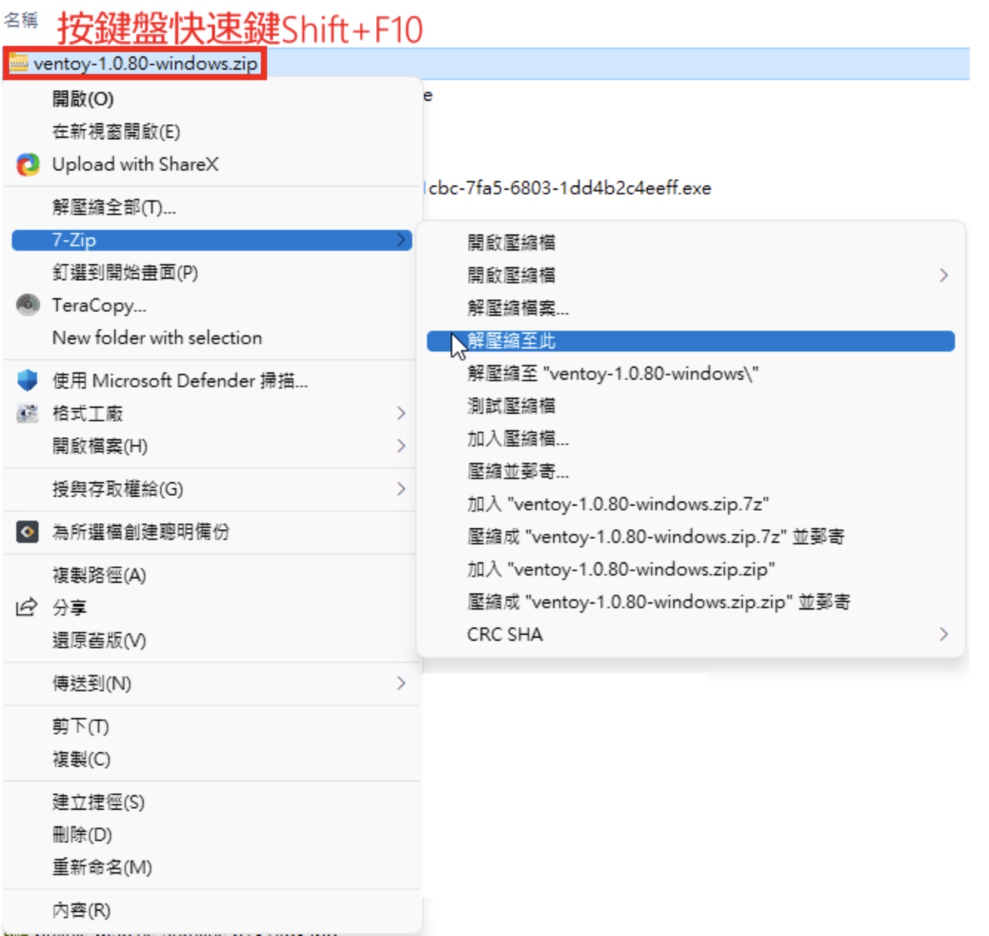
Task: Select 壓縮成 "ventoy-1.0.80-windows.zip.7z" 並郵寄
Action: tap(691, 536)
